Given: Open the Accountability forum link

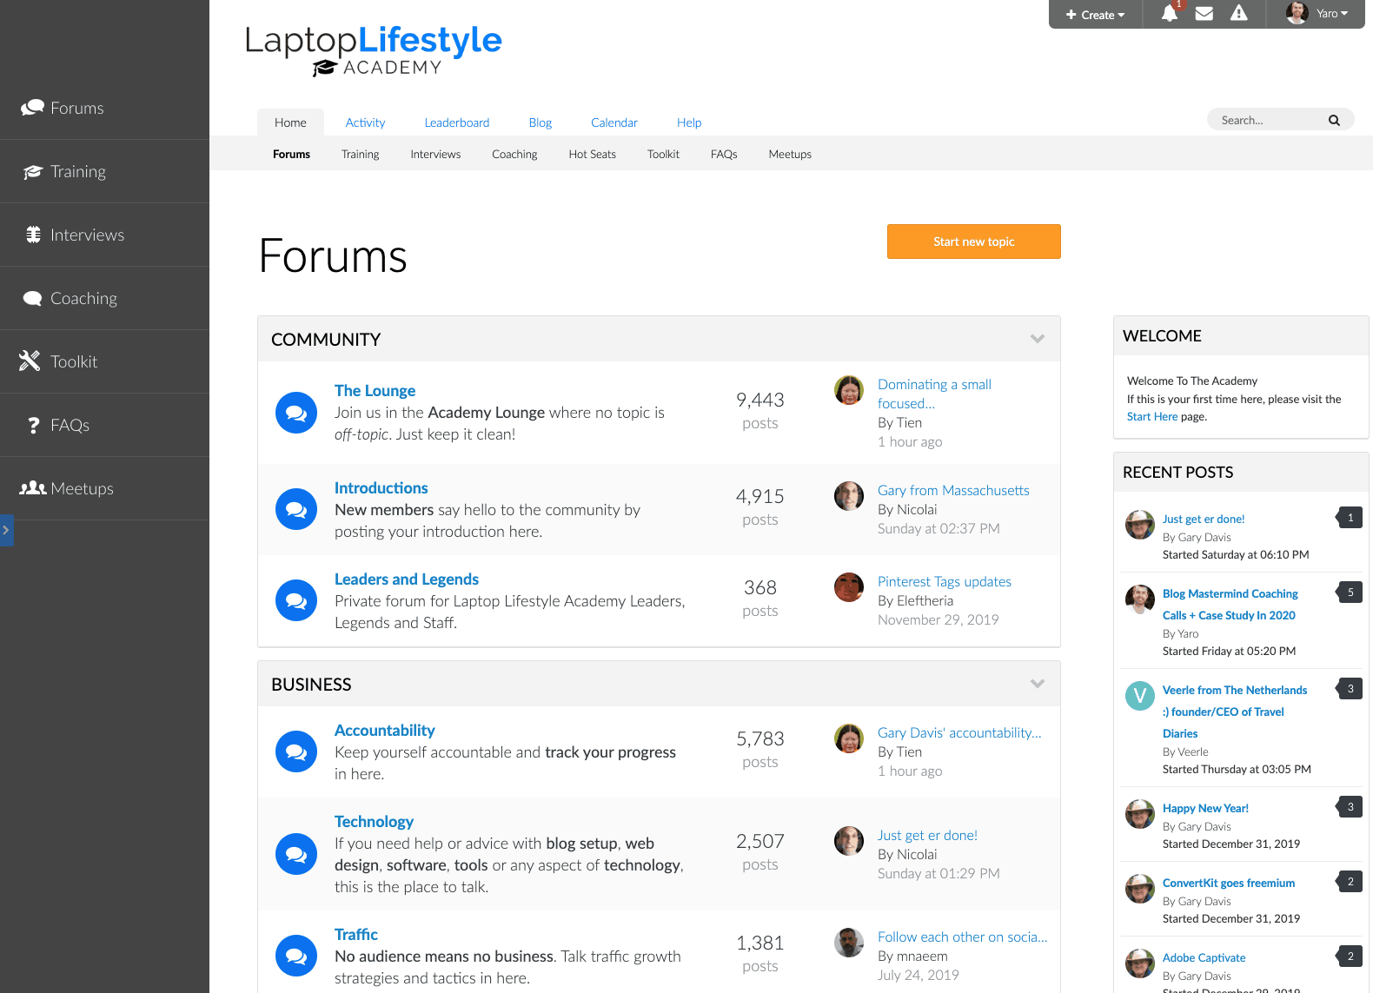Looking at the screenshot, I should [385, 731].
